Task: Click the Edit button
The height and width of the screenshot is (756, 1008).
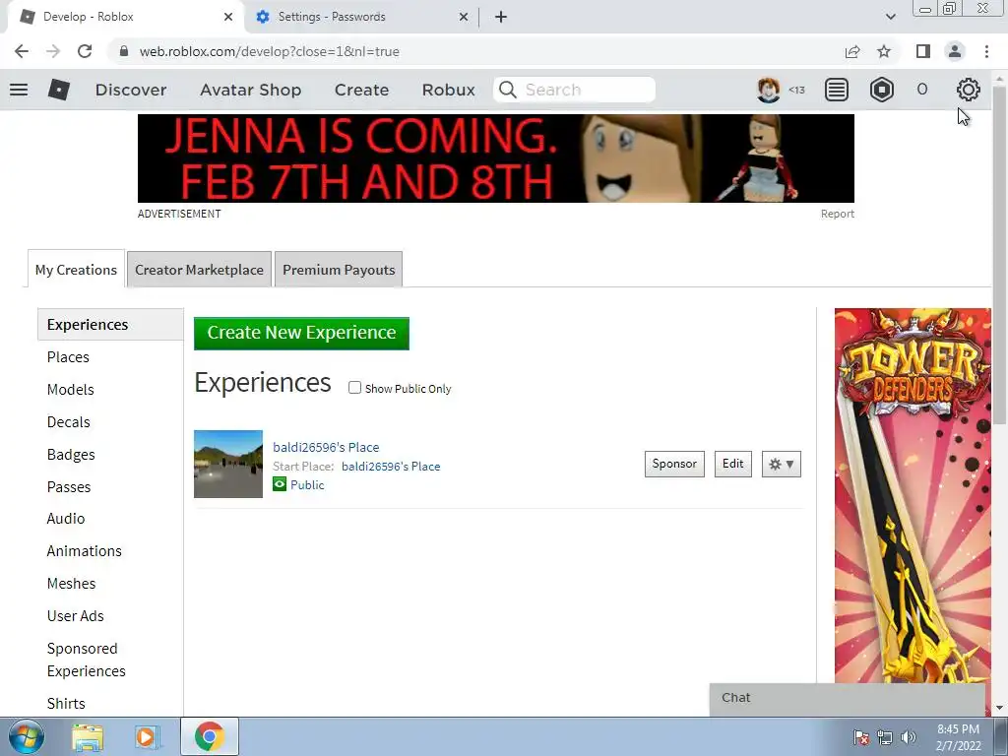Action: [732, 464]
